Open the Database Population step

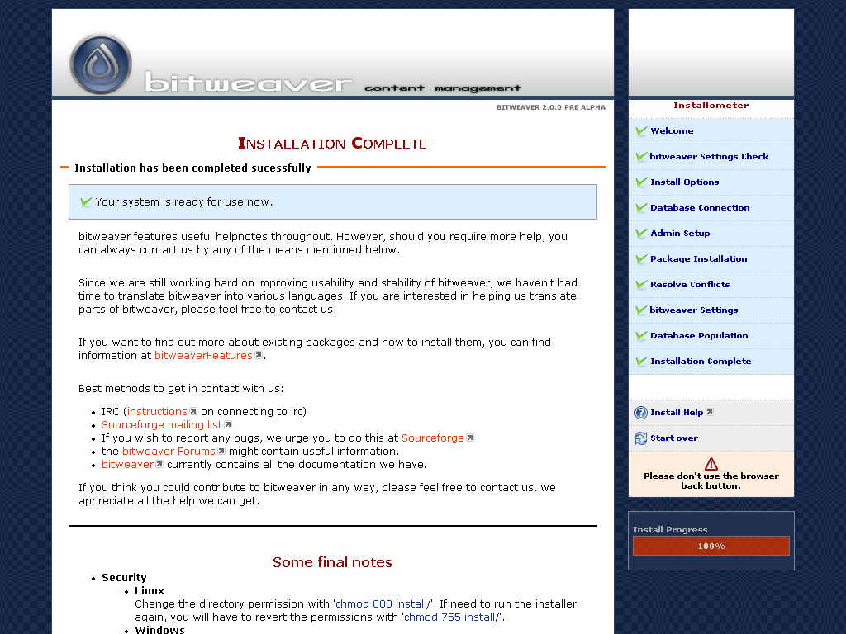click(x=699, y=336)
